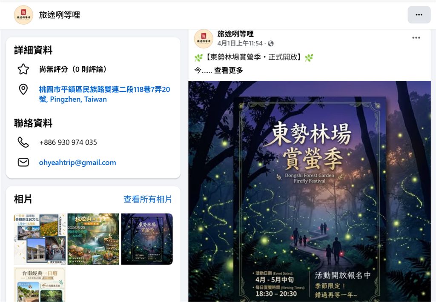Open the post options three-dots menu
The image size is (436, 302).
tap(416, 37)
